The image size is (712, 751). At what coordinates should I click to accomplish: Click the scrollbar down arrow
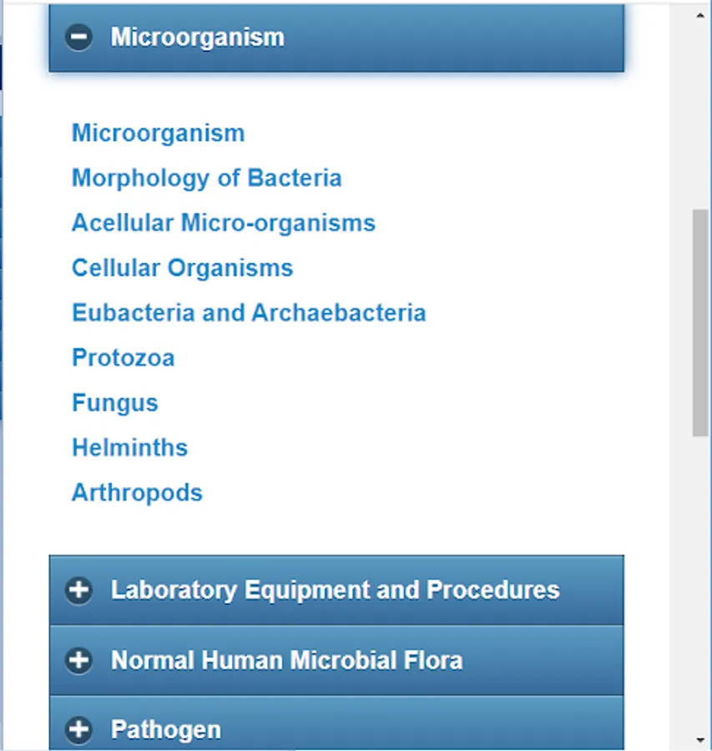click(x=699, y=739)
